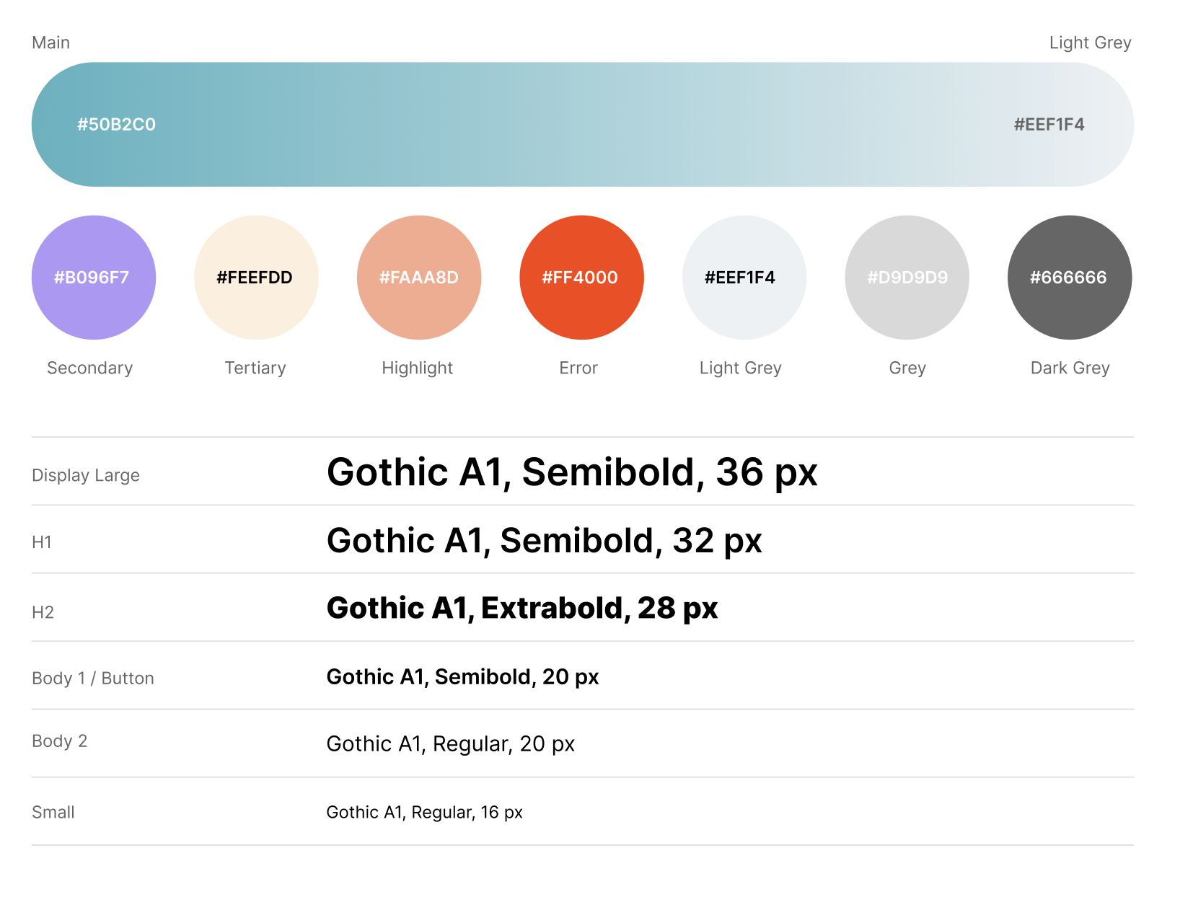1193x897 pixels.
Task: Choose the orange-red #FF4000 Error swatch
Action: (581, 278)
